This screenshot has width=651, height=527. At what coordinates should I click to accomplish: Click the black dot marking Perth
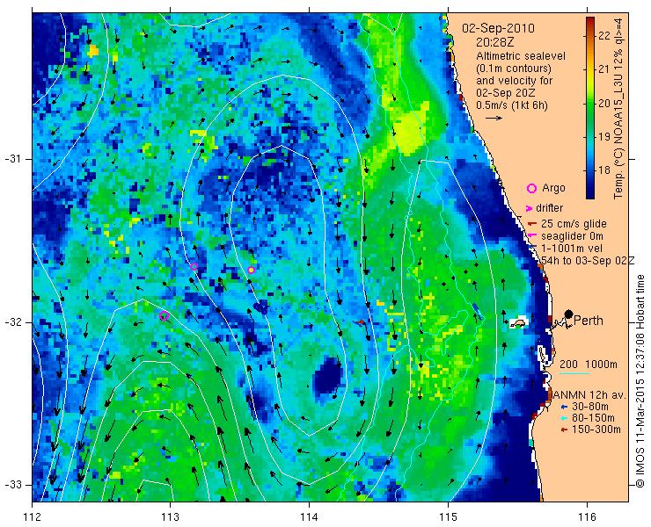[x=569, y=314]
